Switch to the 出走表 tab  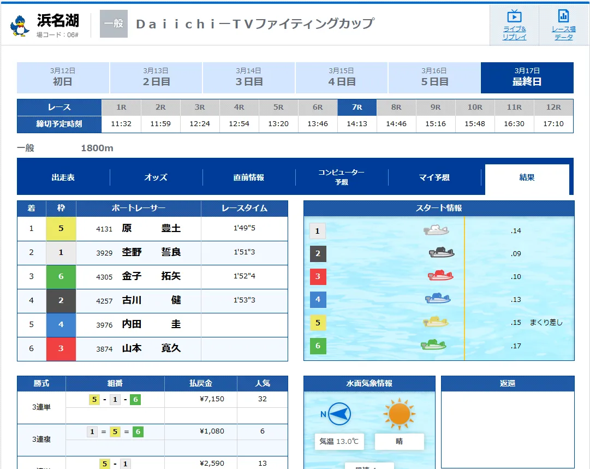pyautogui.click(x=63, y=177)
